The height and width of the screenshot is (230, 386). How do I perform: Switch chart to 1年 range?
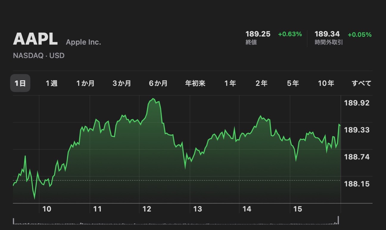(x=230, y=83)
